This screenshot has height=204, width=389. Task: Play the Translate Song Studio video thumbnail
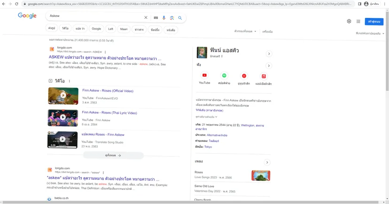click(x=62, y=140)
